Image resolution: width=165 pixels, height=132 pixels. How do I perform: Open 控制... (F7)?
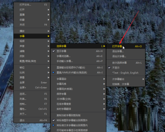pyautogui.click(x=32, y=104)
